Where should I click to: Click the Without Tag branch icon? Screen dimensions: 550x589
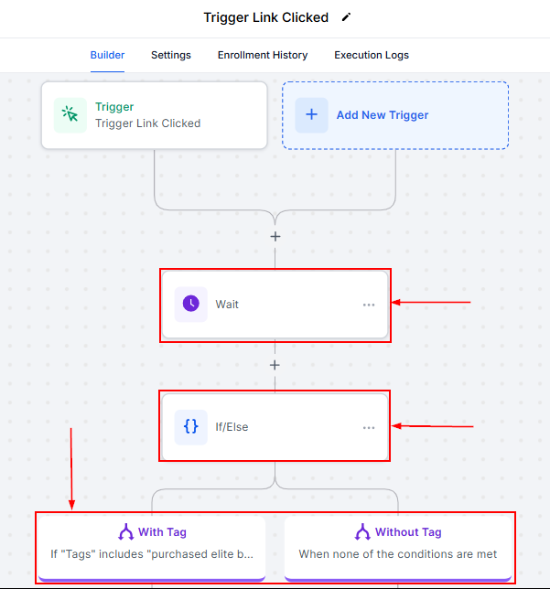[x=362, y=532]
